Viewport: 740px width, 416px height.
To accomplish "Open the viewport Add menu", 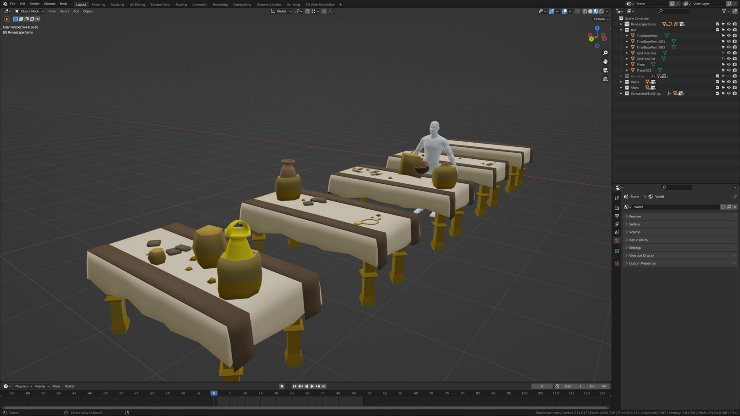I will tap(76, 11).
